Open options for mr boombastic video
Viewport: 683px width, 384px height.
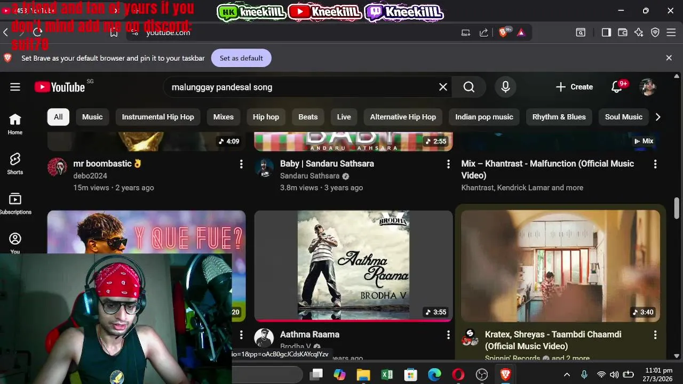click(241, 164)
